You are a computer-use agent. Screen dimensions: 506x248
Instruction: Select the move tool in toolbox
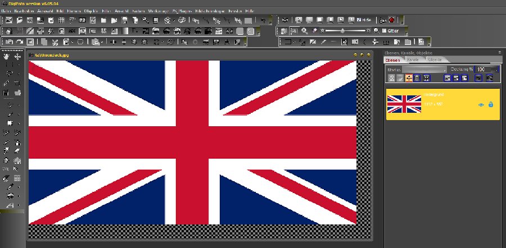click(17, 57)
